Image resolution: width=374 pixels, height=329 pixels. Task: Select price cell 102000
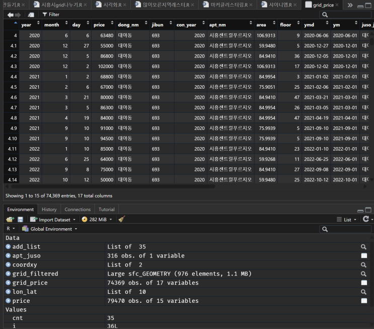click(x=104, y=67)
